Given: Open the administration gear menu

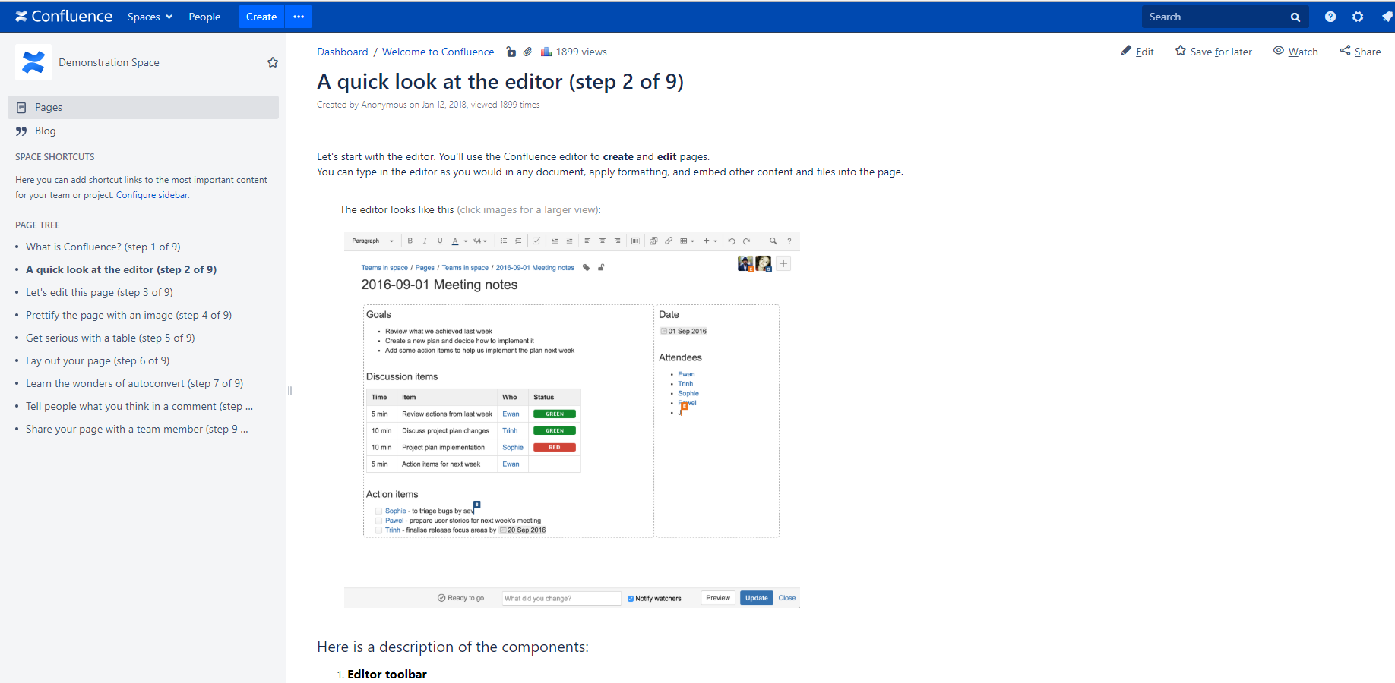Looking at the screenshot, I should click(1358, 17).
